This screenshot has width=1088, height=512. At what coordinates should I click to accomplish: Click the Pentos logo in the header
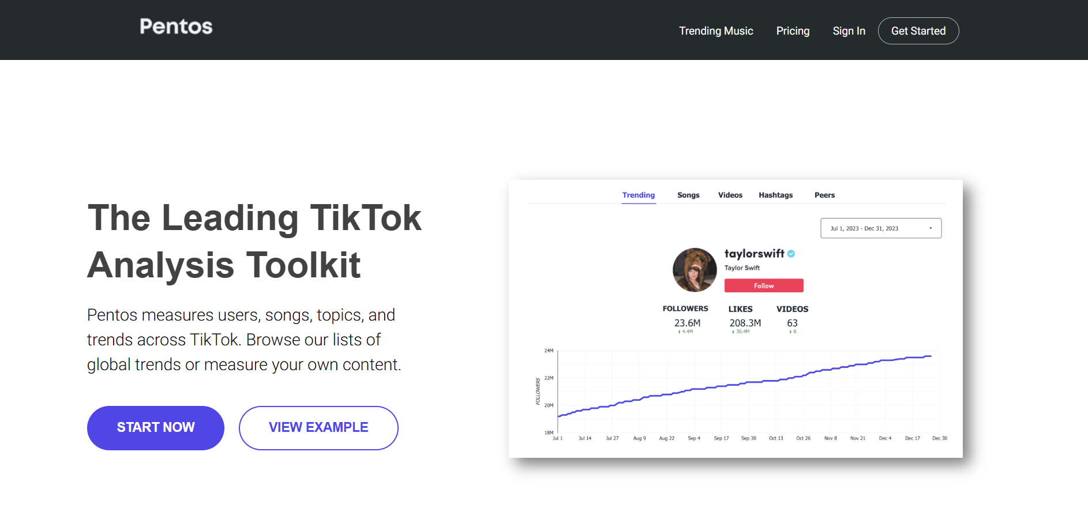(x=176, y=27)
